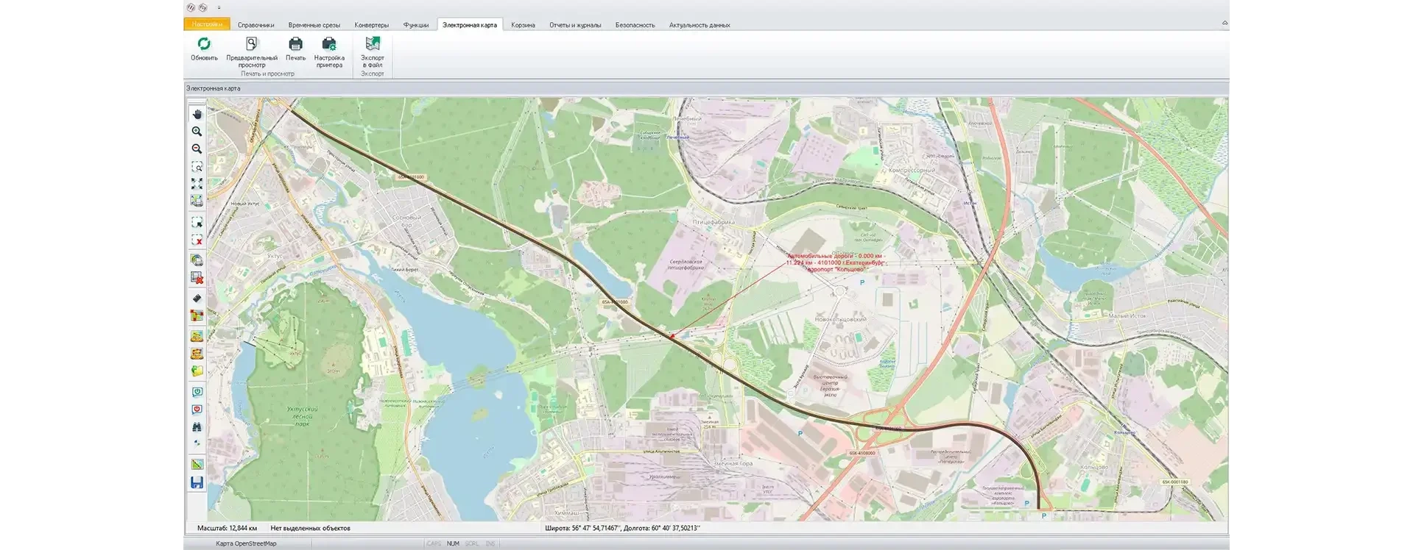This screenshot has height=550, width=1413.
Task: Click the zoom in magnifier tool
Action: (197, 132)
